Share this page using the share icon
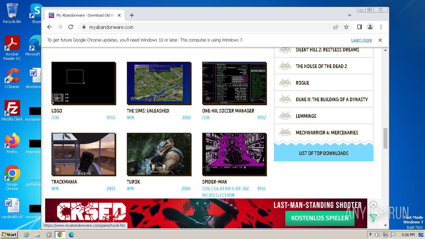This screenshot has width=425, height=239. [336, 27]
